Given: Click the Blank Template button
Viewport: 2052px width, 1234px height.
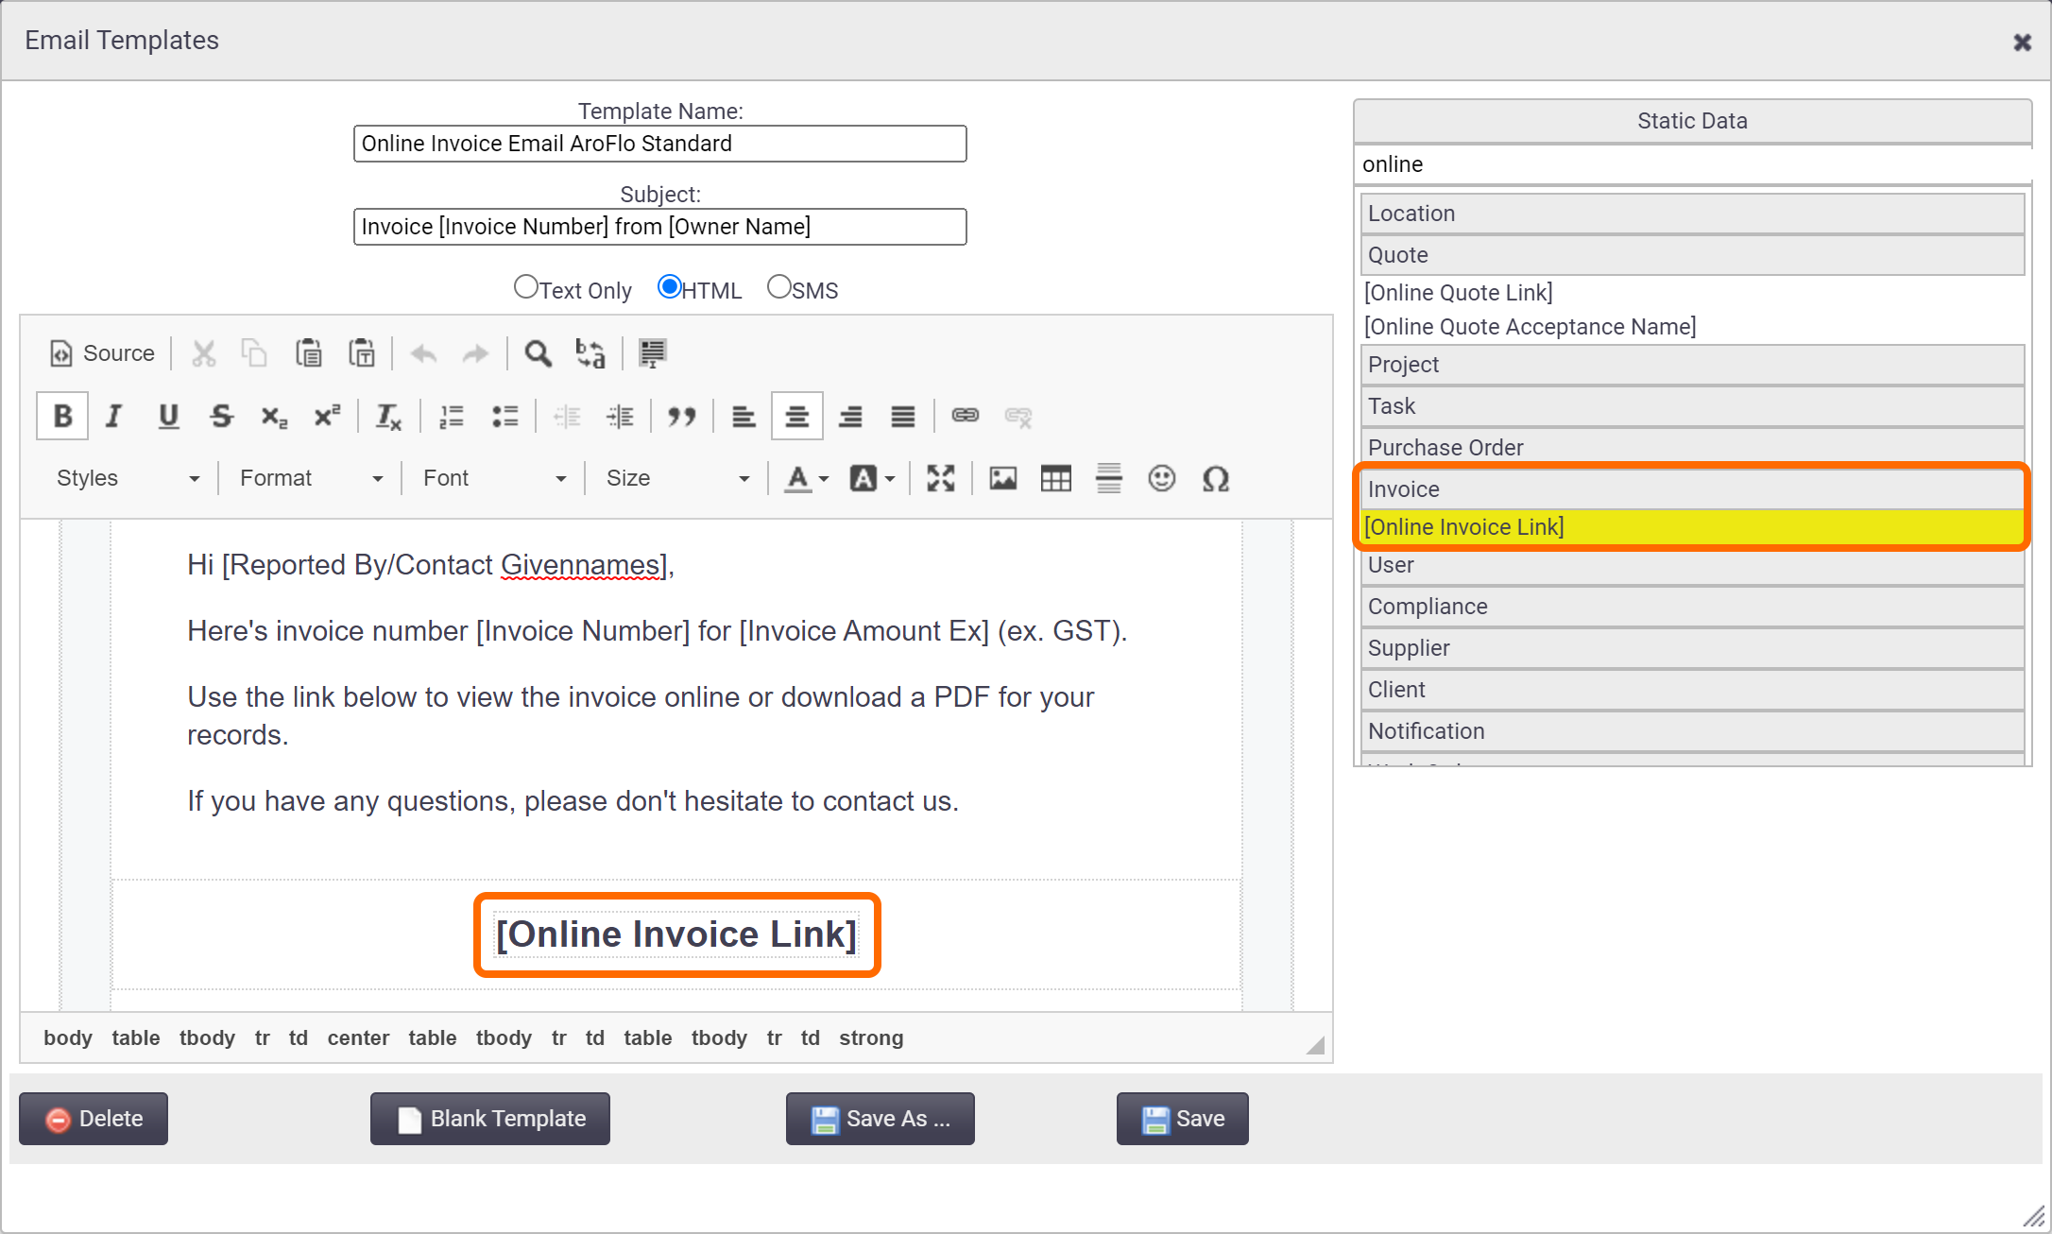Looking at the screenshot, I should (x=490, y=1119).
